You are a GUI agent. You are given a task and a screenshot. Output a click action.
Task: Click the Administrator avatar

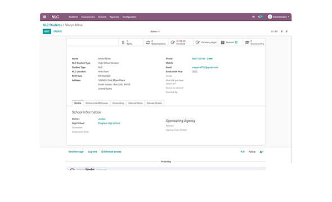pos(270,17)
